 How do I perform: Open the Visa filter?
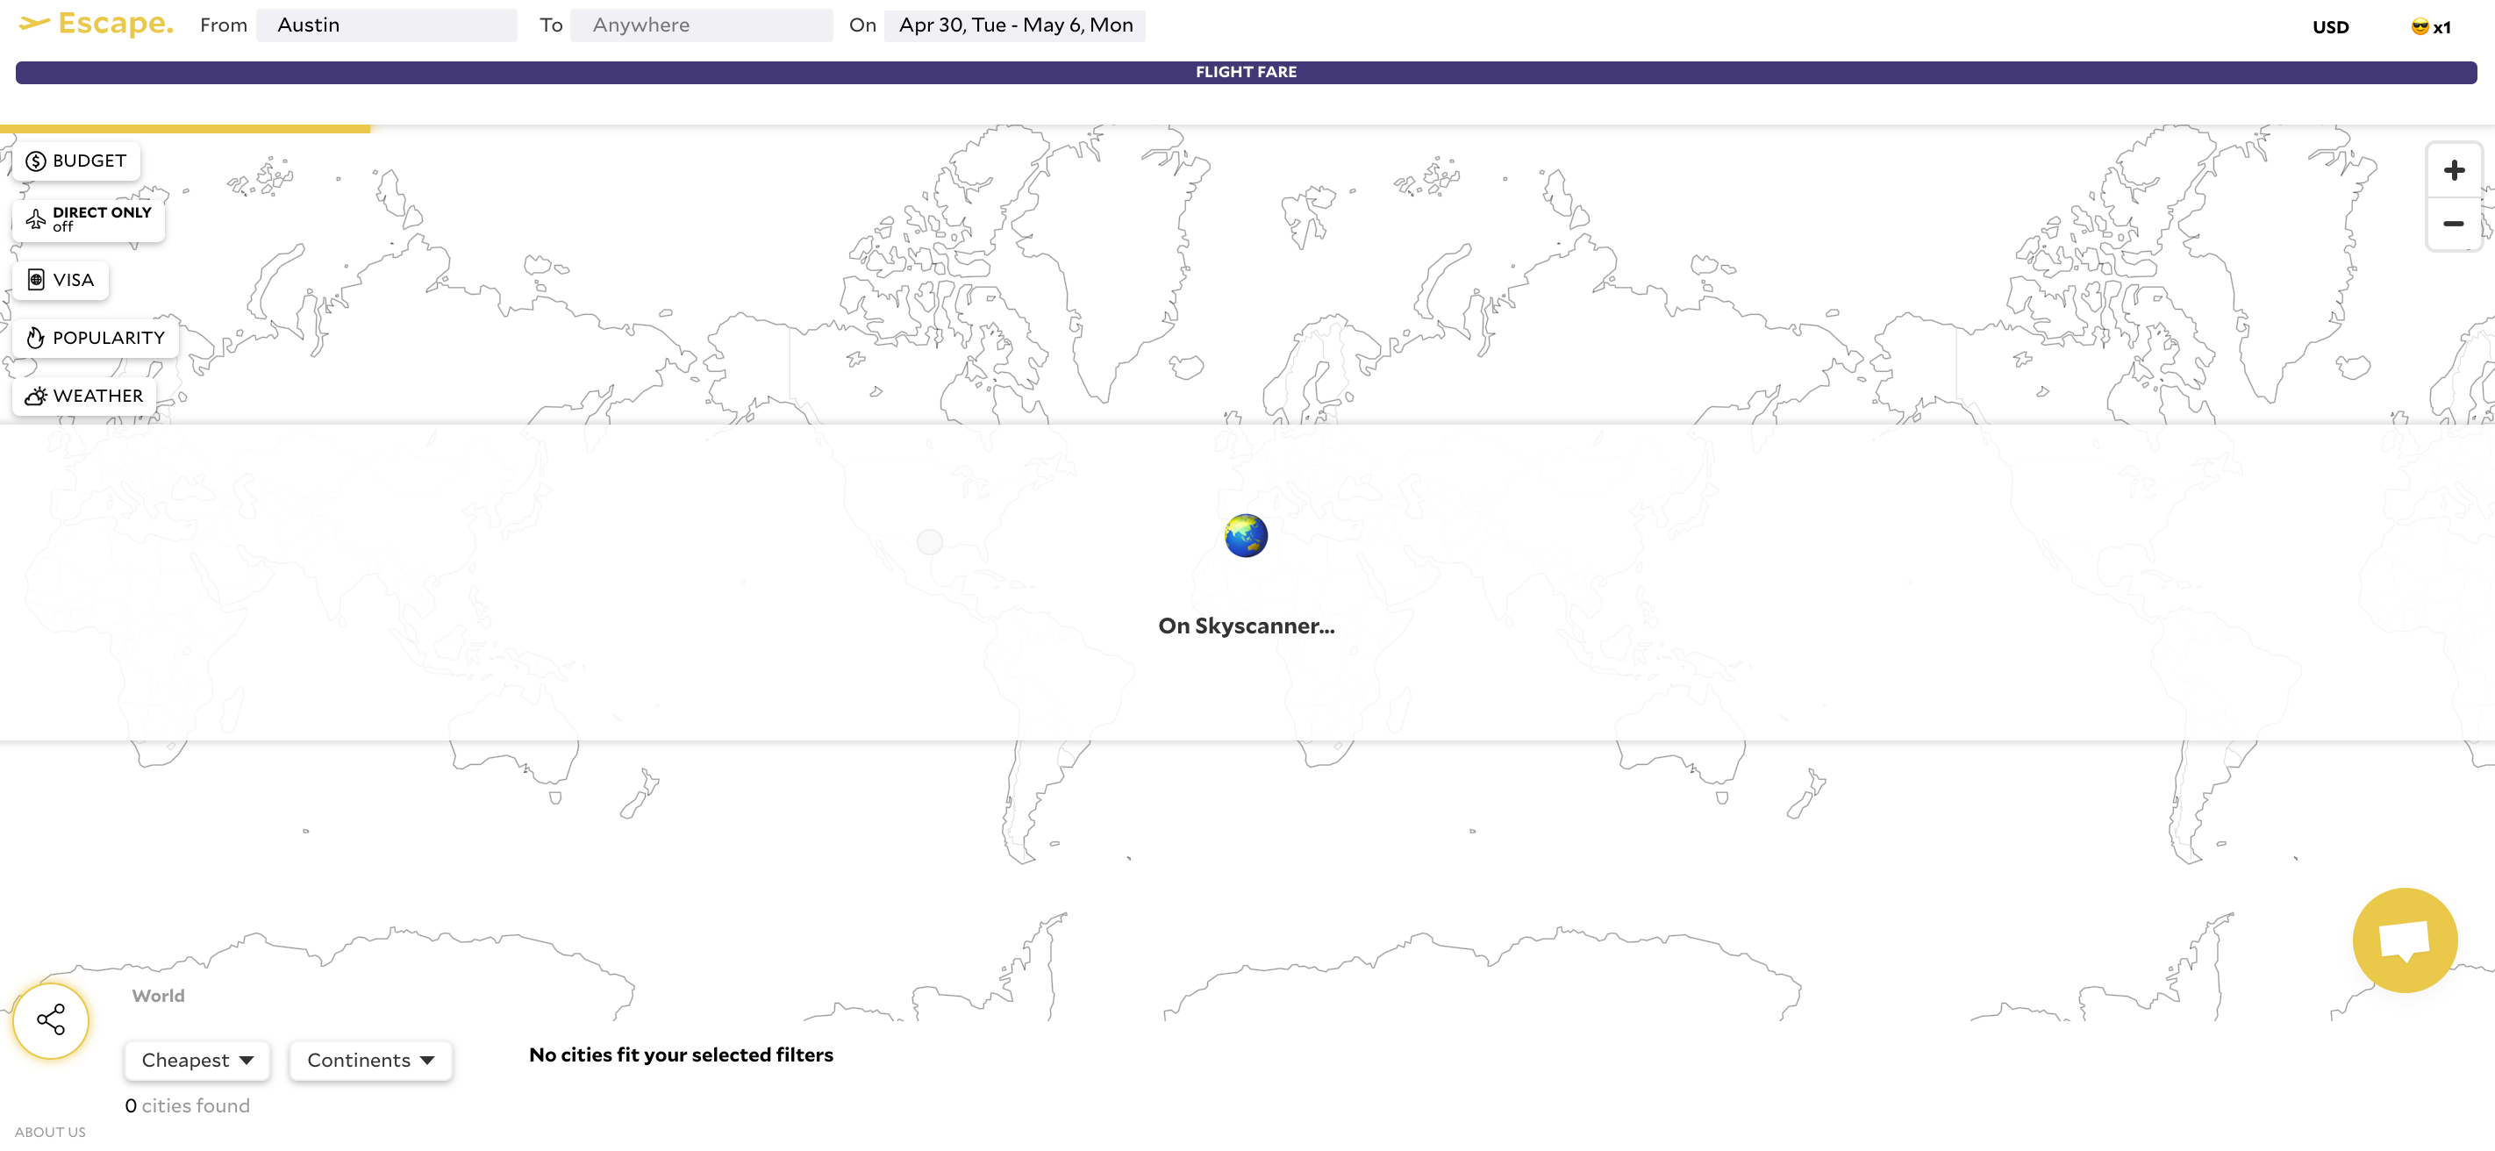coord(61,280)
